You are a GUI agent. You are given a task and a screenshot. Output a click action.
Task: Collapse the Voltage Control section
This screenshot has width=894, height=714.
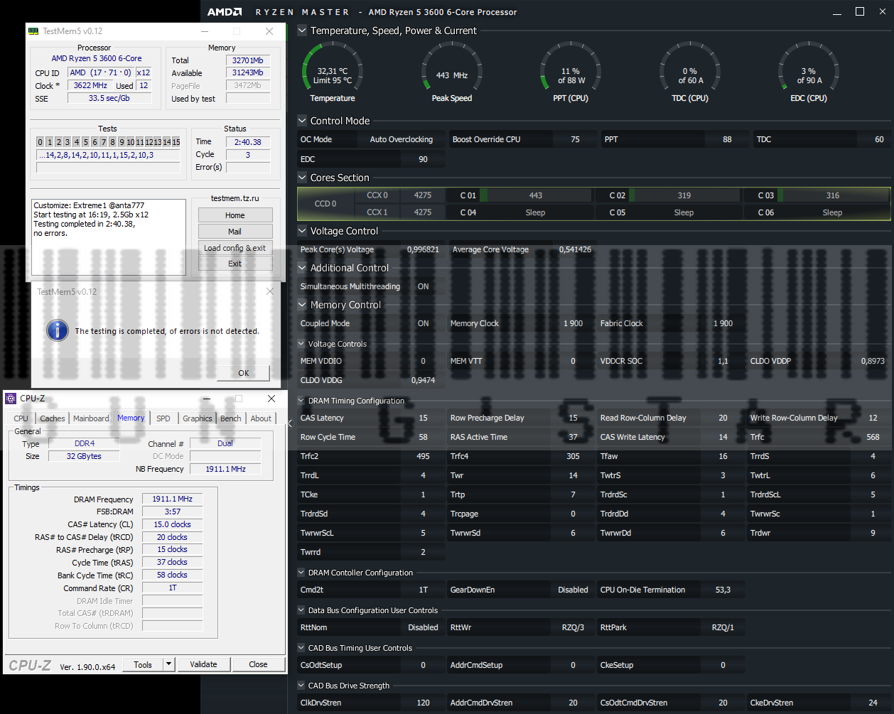(x=302, y=231)
